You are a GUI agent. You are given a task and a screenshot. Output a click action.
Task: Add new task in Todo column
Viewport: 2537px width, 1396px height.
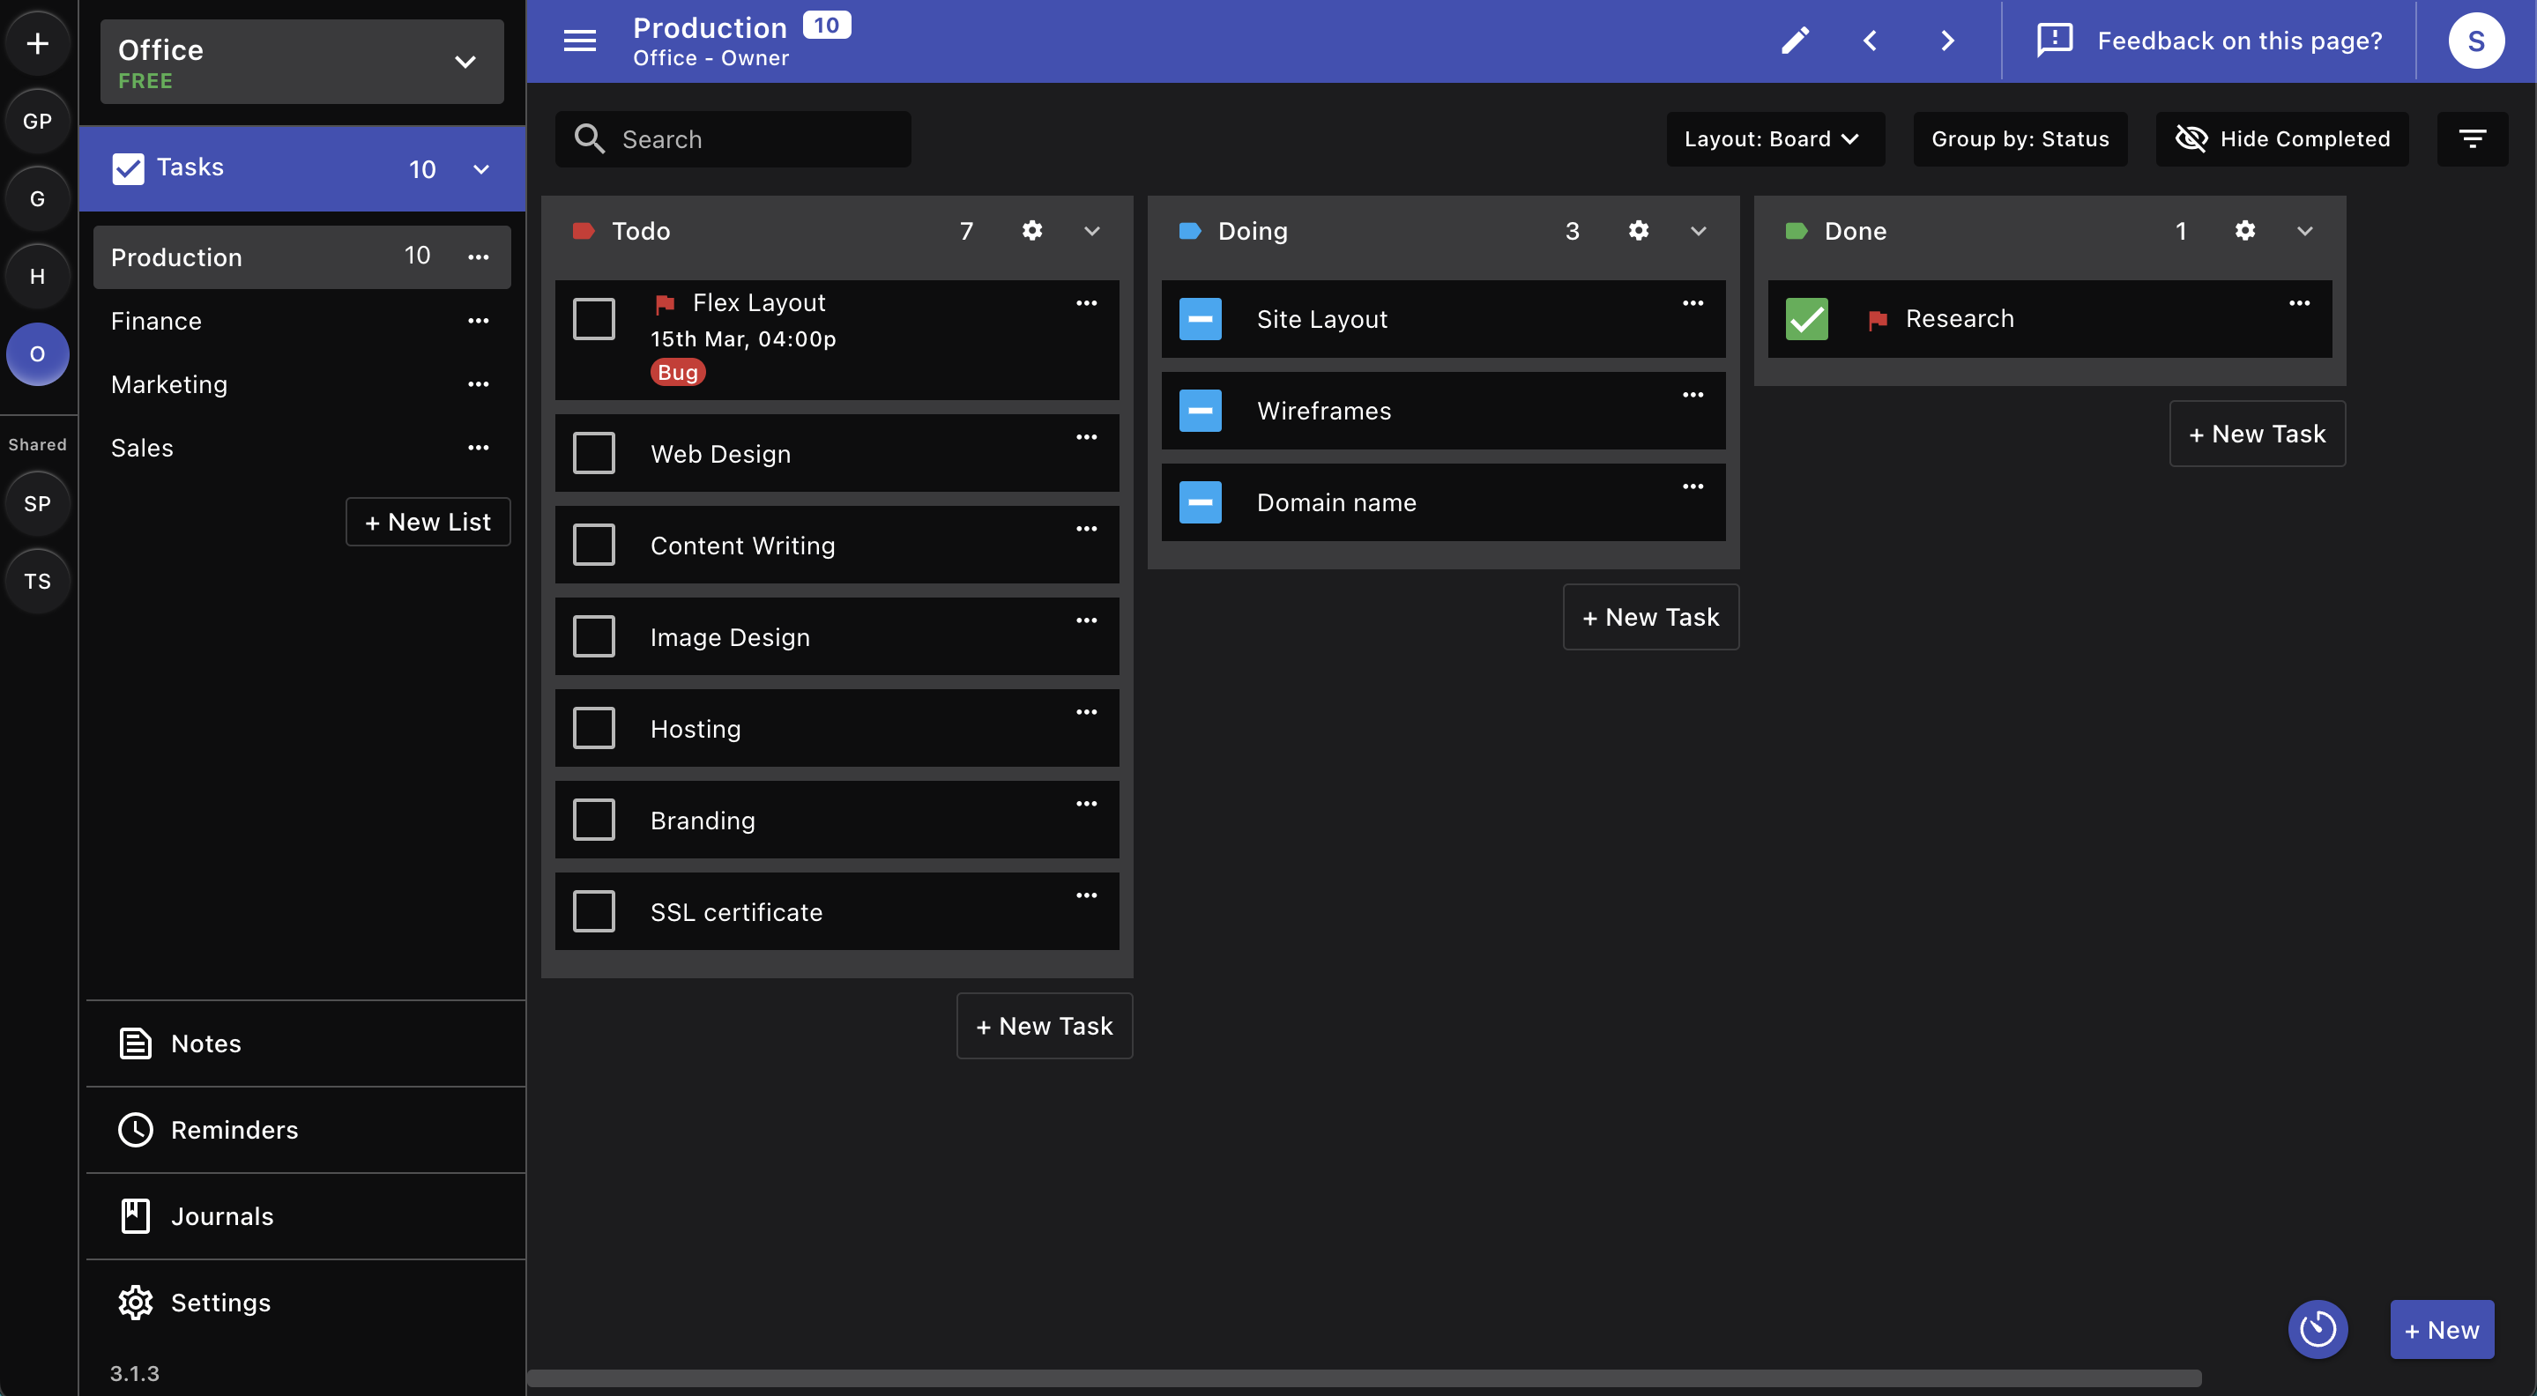pyautogui.click(x=1044, y=1026)
